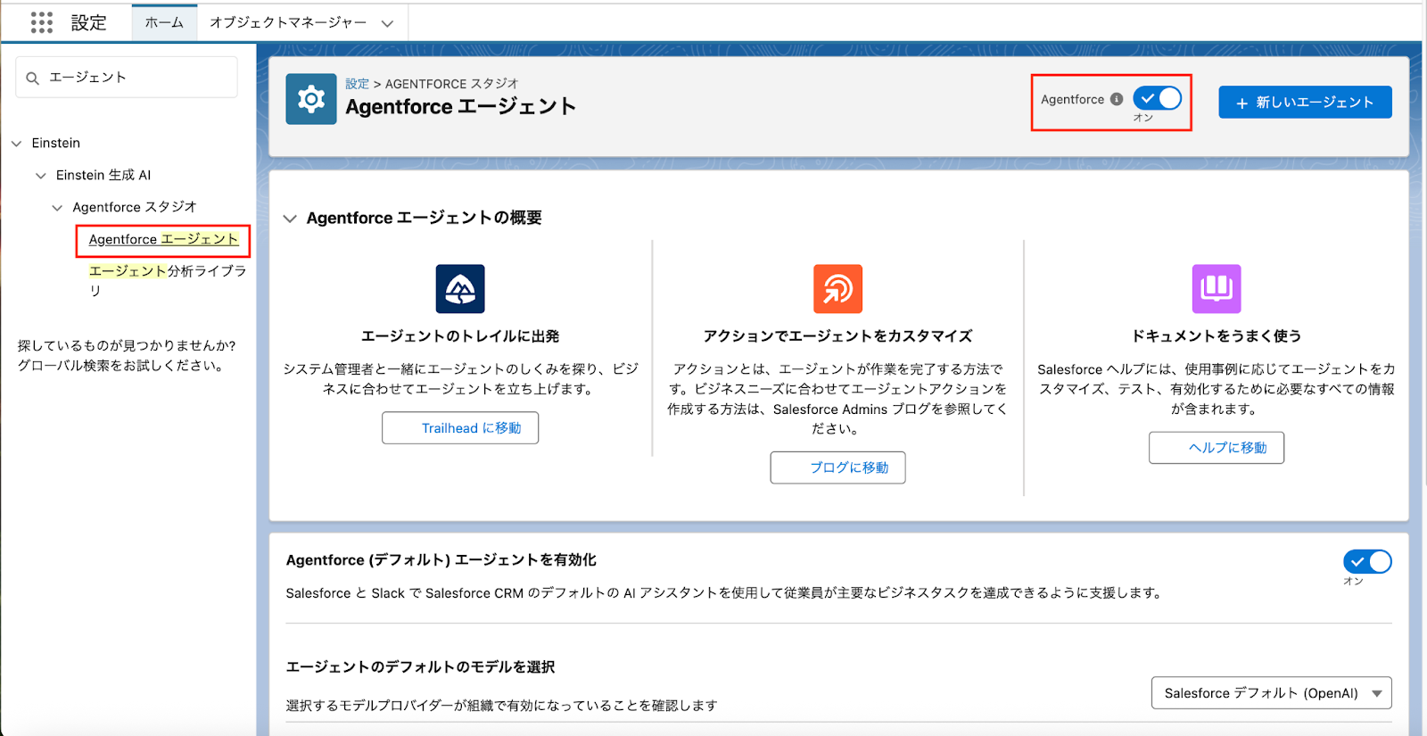
Task: Click the setup gear icon in header
Action: pos(311,99)
